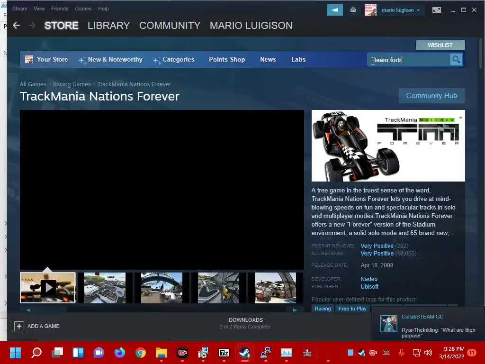485x364 pixels.
Task: Open taskbar Search icon
Action: [x=36, y=353]
